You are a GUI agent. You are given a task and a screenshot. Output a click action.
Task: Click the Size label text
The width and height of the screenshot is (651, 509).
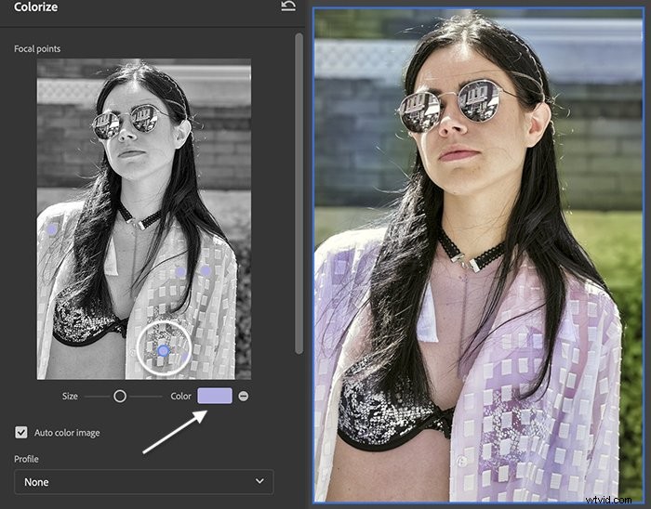70,397
